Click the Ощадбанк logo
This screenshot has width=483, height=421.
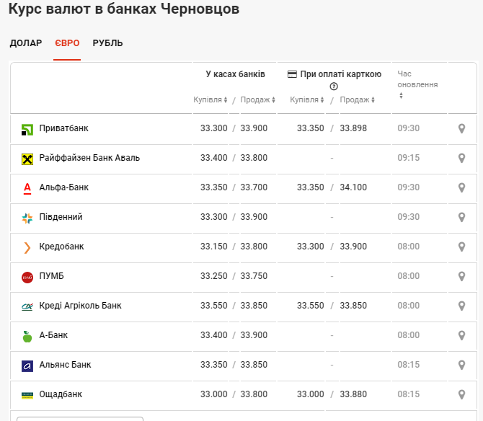[27, 396]
